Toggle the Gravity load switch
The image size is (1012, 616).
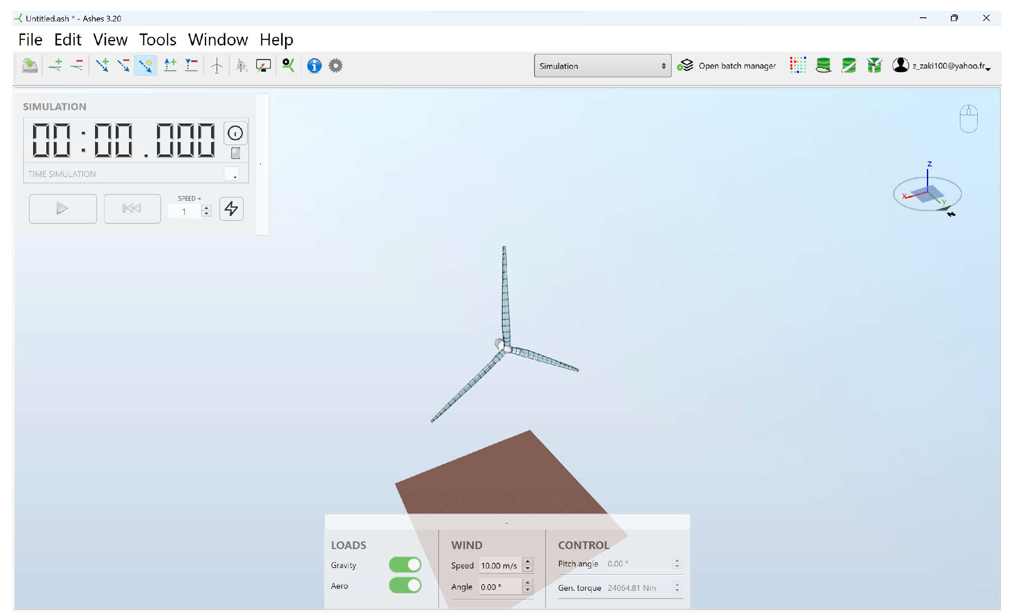(x=405, y=565)
